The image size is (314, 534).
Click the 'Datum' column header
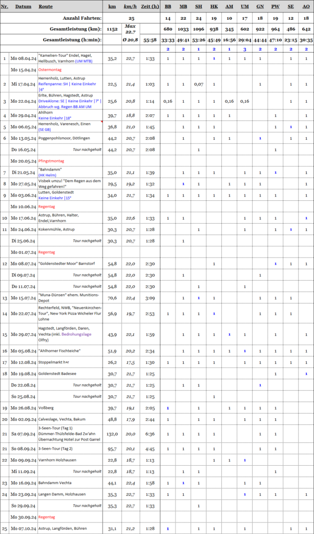pyautogui.click(x=23, y=6)
